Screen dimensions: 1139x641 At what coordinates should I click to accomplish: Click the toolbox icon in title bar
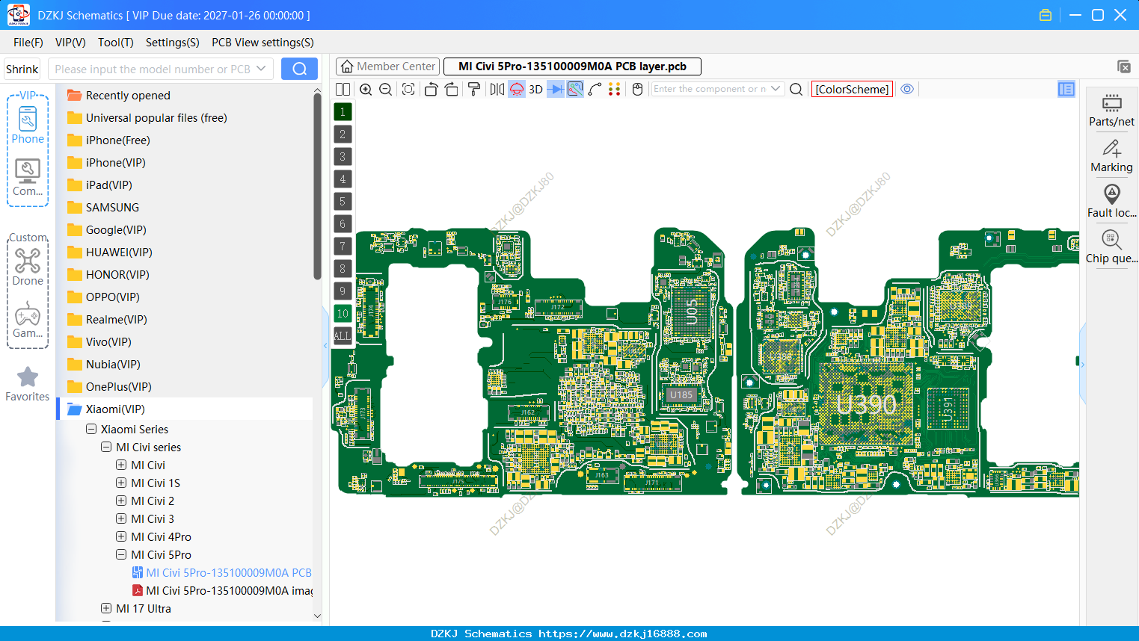click(x=1046, y=15)
